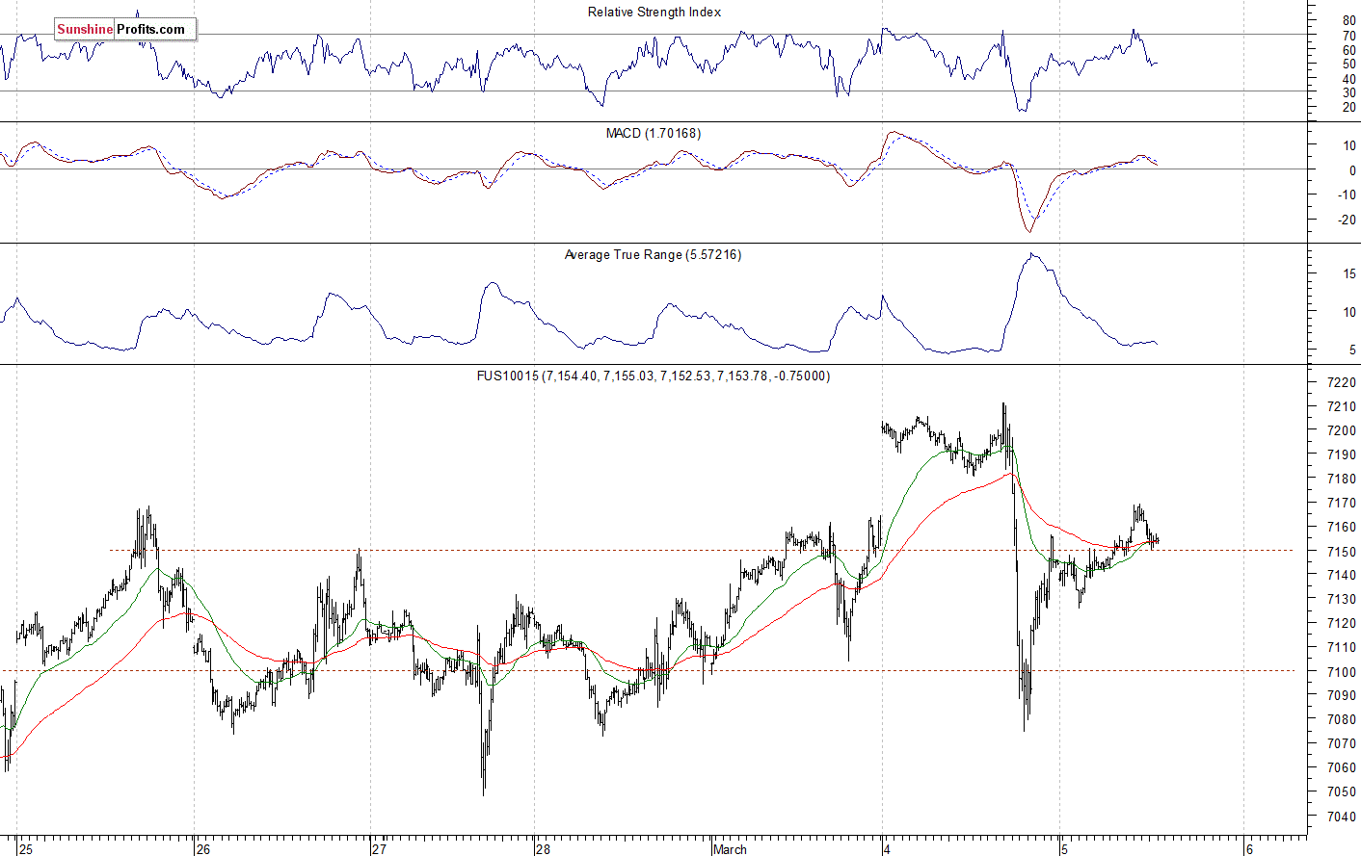Click the 7040 price axis label

(1341, 817)
